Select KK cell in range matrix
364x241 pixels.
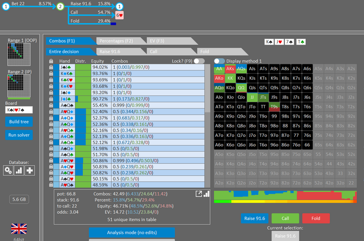(230, 78)
